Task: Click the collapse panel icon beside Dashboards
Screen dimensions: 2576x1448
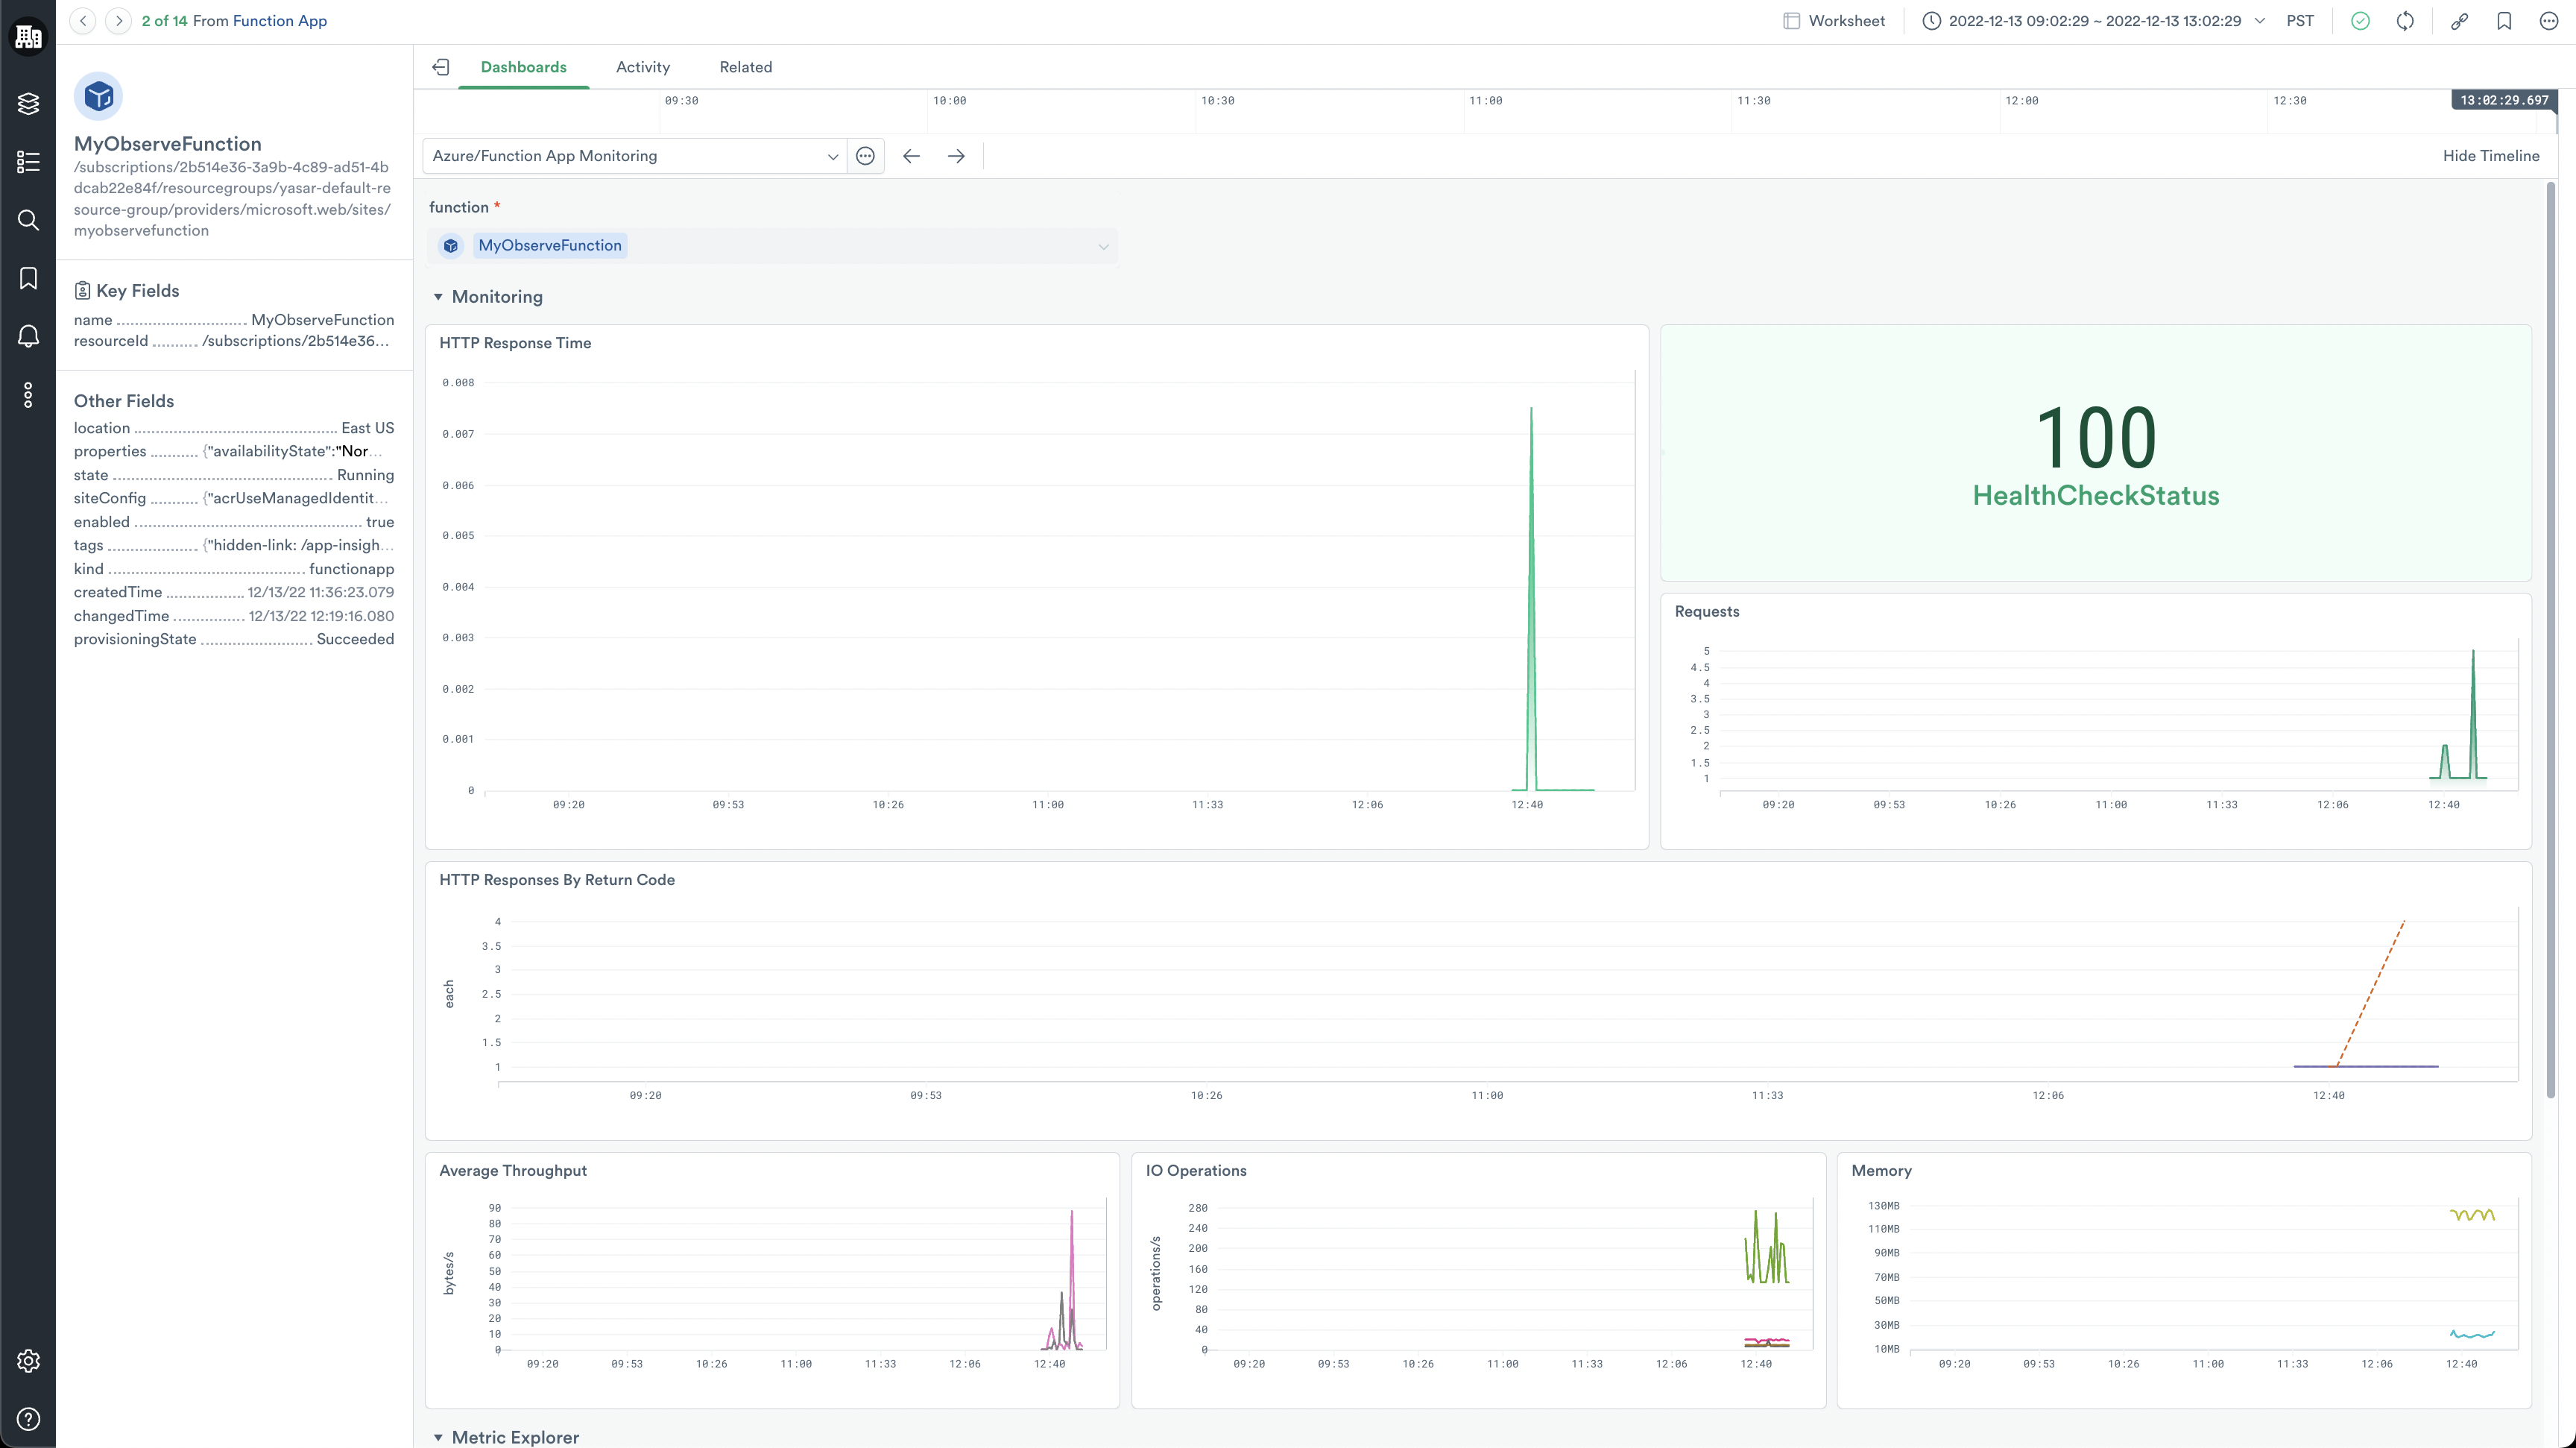Action: pyautogui.click(x=440, y=67)
